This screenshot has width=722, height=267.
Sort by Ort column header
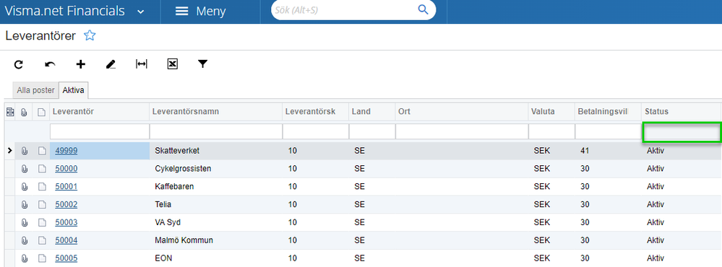(462, 112)
